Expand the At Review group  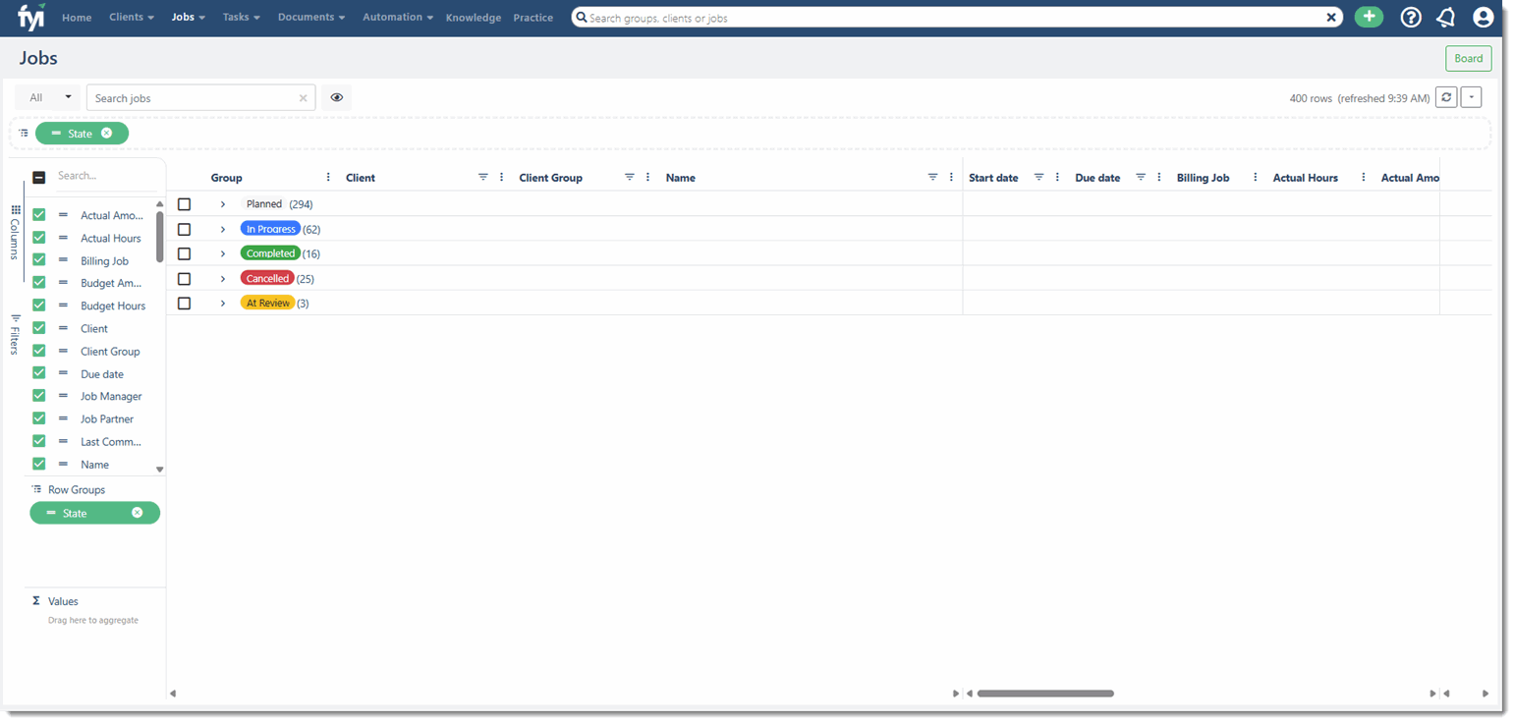pos(223,304)
